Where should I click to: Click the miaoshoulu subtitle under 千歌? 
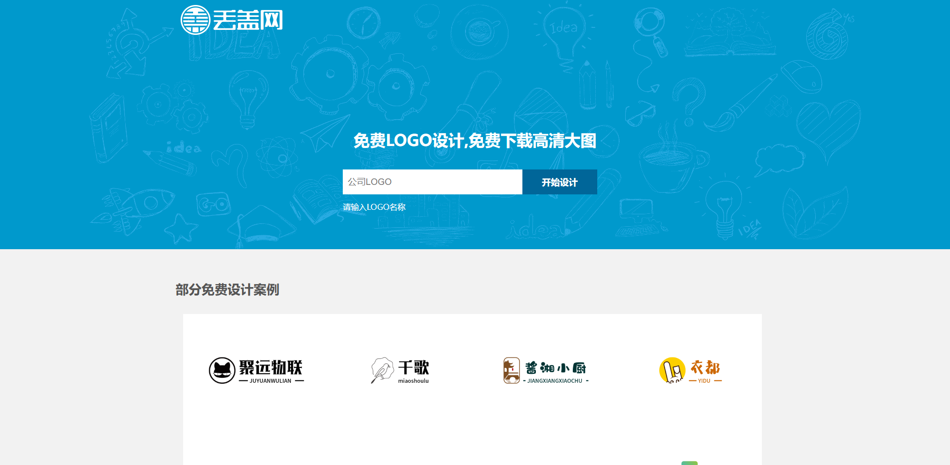pyautogui.click(x=413, y=380)
